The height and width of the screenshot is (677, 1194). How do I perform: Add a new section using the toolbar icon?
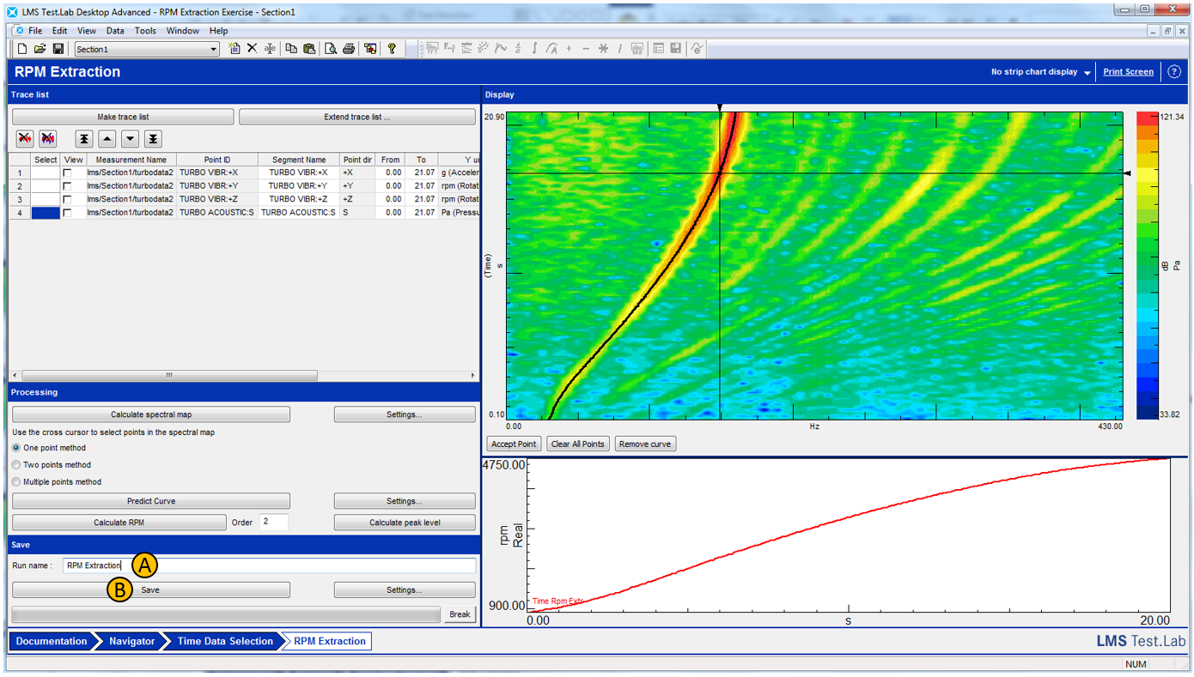[x=235, y=49]
